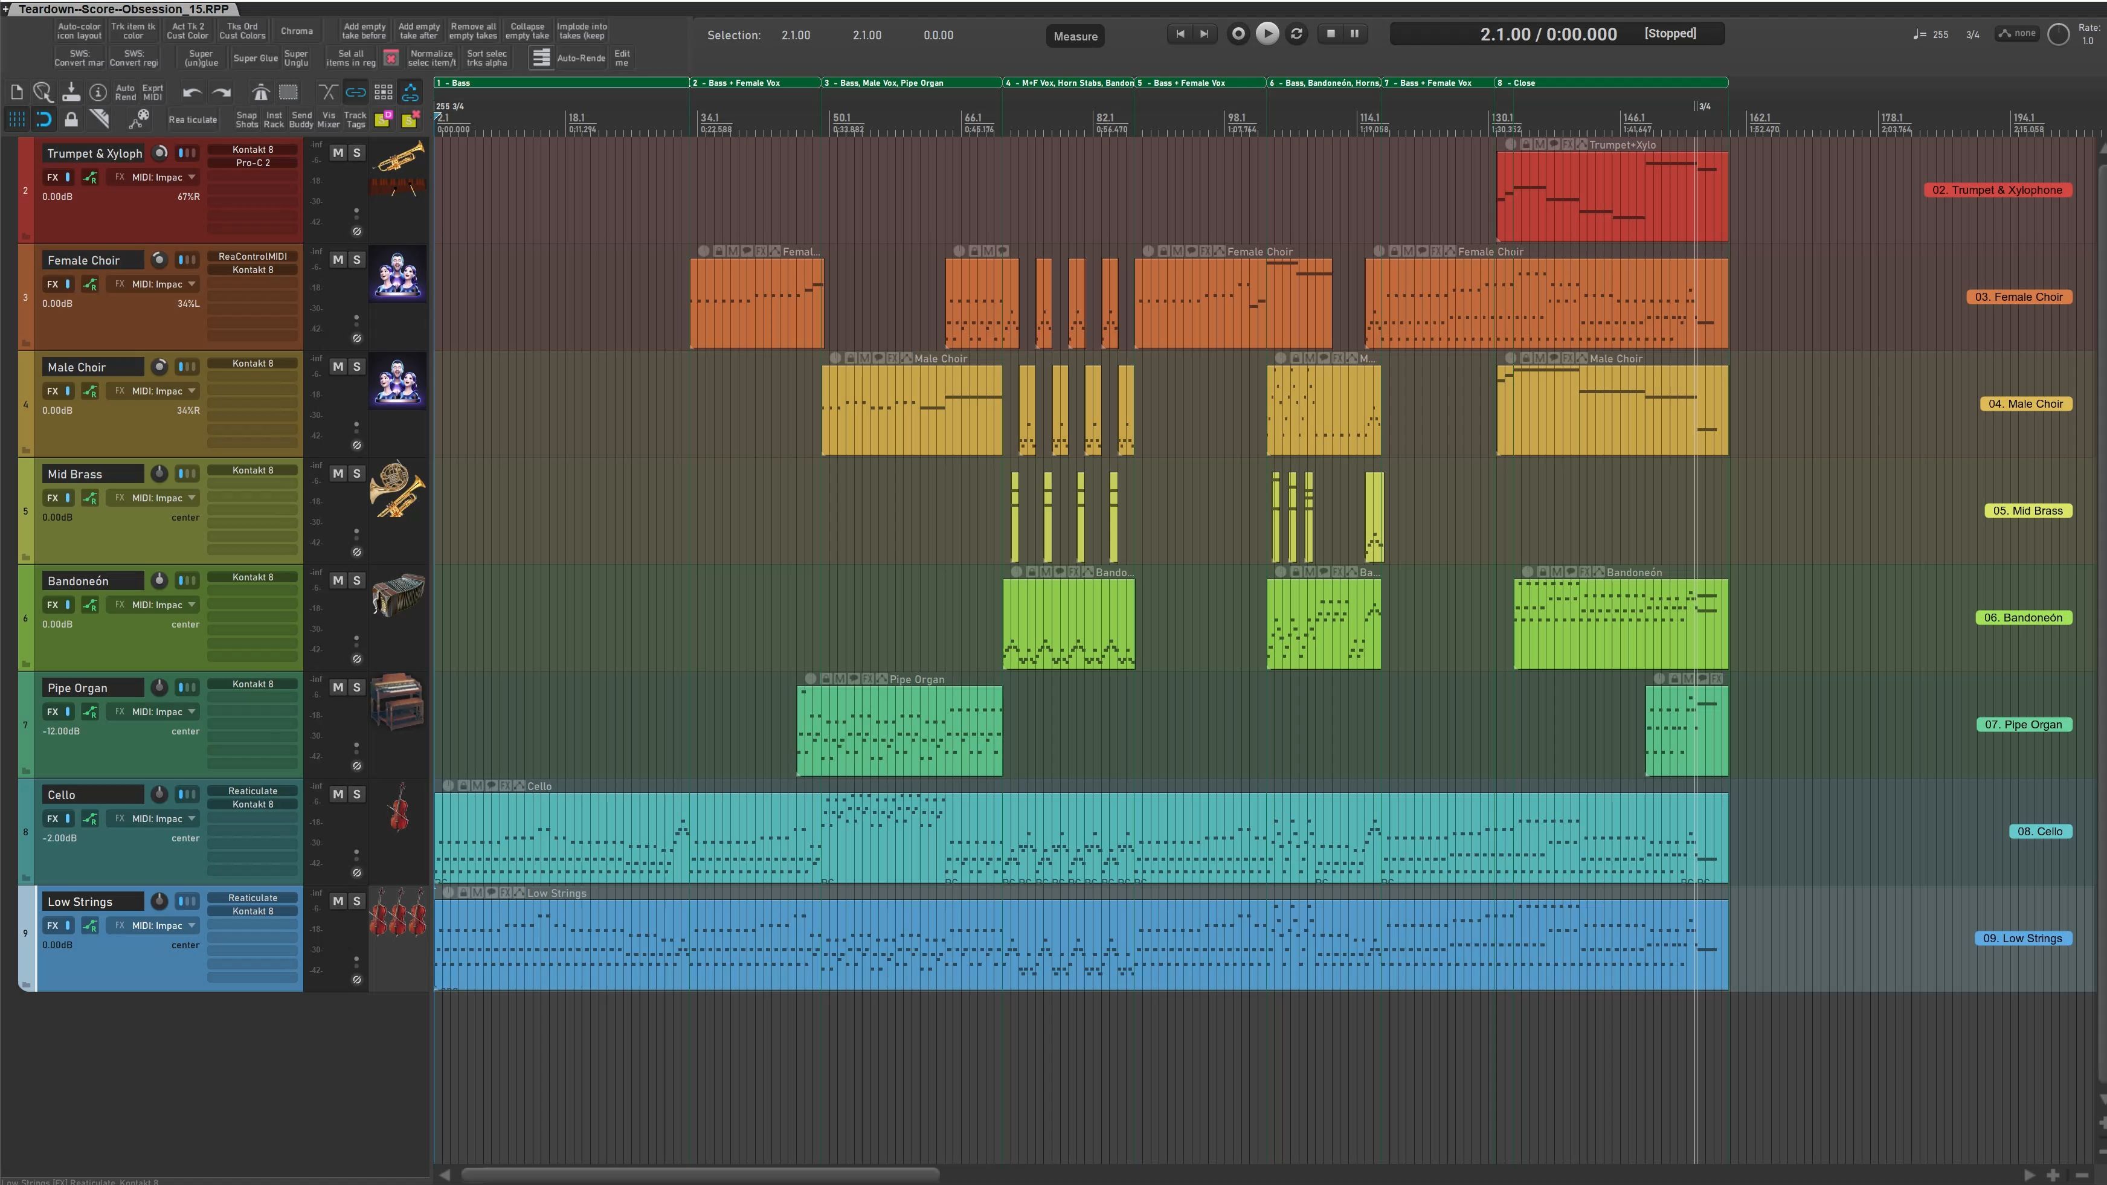
Task: Open the Measure selection mode dropdown
Action: click(1075, 36)
